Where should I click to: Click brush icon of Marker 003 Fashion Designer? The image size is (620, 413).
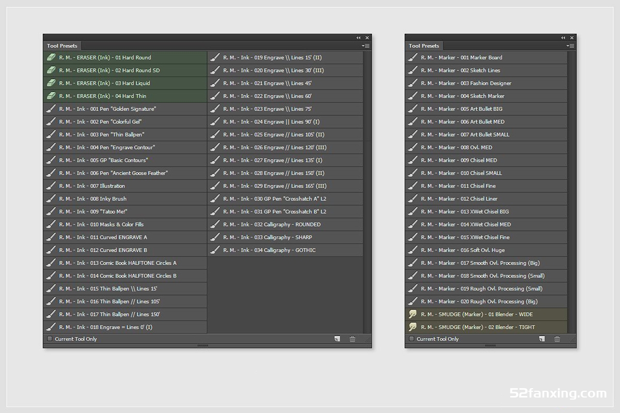pyautogui.click(x=412, y=83)
